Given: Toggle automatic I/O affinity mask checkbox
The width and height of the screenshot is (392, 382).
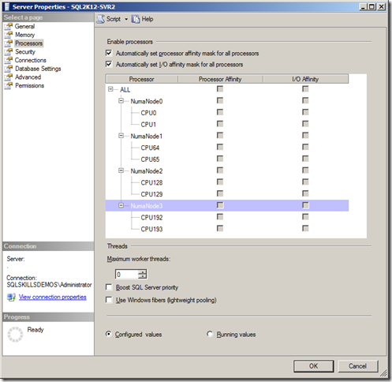Looking at the screenshot, I should point(109,64).
